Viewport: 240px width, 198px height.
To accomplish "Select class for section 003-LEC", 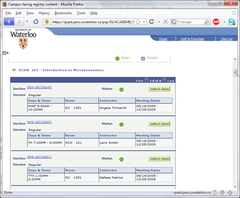I will [x=159, y=124].
